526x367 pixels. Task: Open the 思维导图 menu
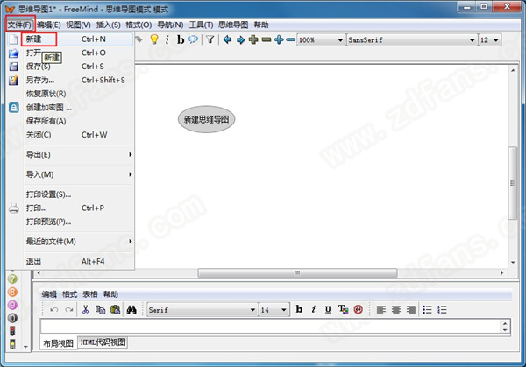click(233, 25)
